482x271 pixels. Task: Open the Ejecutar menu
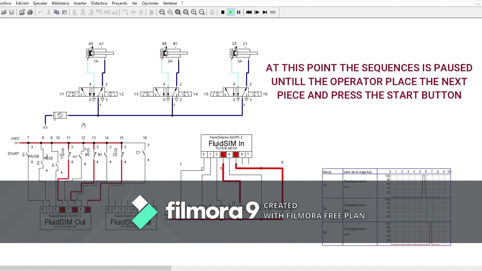pos(40,3)
